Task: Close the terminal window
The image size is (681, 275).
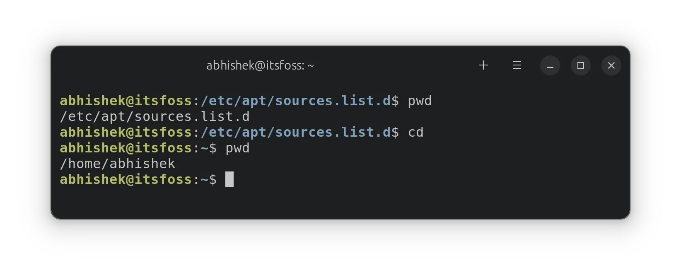Action: [x=611, y=66]
